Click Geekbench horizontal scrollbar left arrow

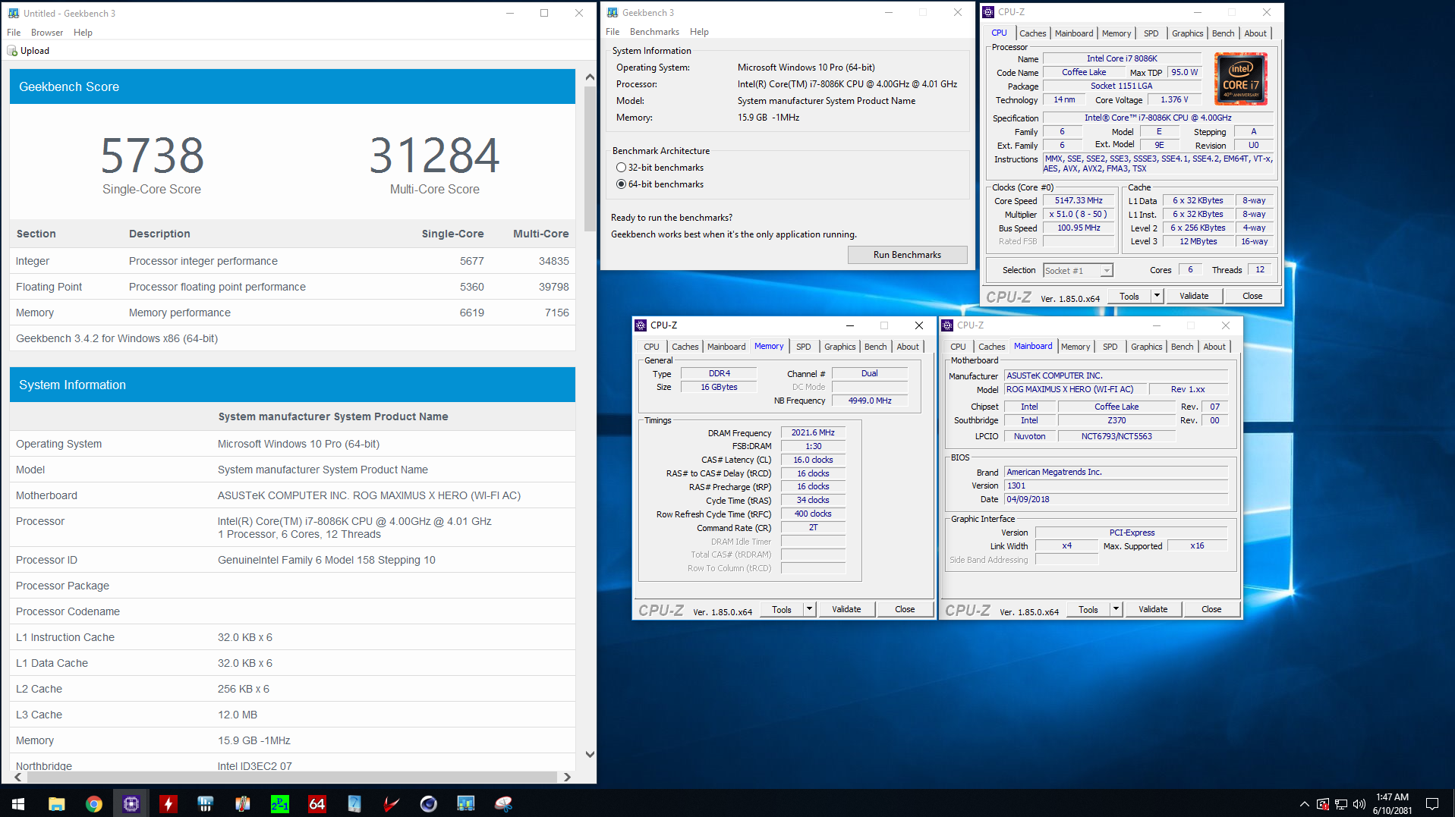coord(16,777)
